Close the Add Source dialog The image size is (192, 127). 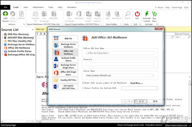coord(159,28)
